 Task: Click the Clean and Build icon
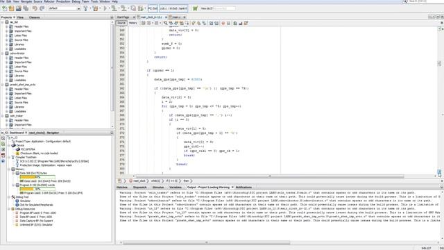pos(96,8)
